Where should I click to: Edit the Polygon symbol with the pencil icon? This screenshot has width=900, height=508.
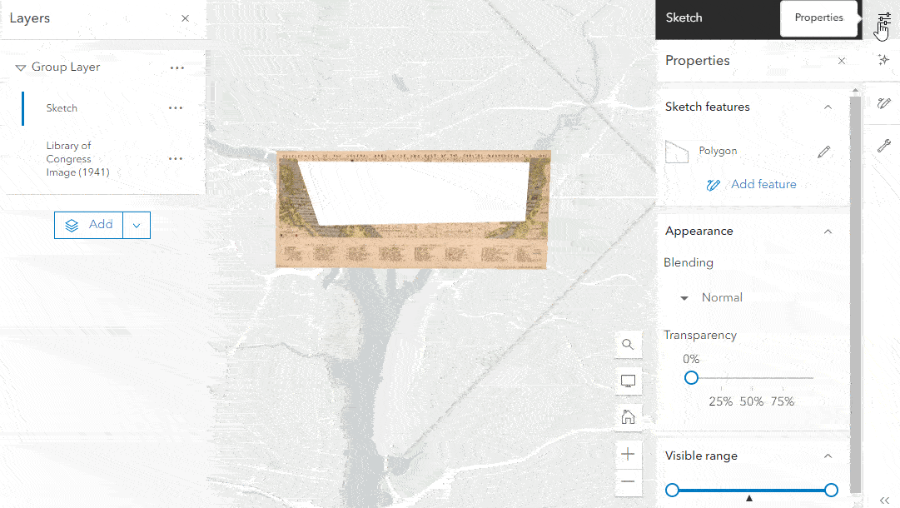click(x=824, y=152)
